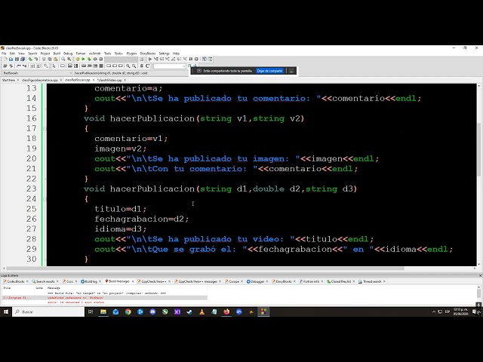Click the Paste toolbar icon
483x362 pixels.
[55, 59]
